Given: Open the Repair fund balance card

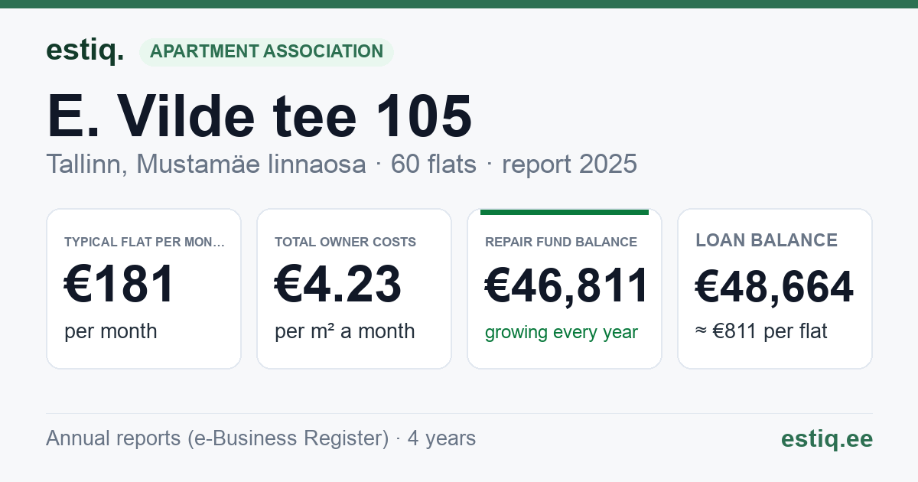Looking at the screenshot, I should [565, 288].
